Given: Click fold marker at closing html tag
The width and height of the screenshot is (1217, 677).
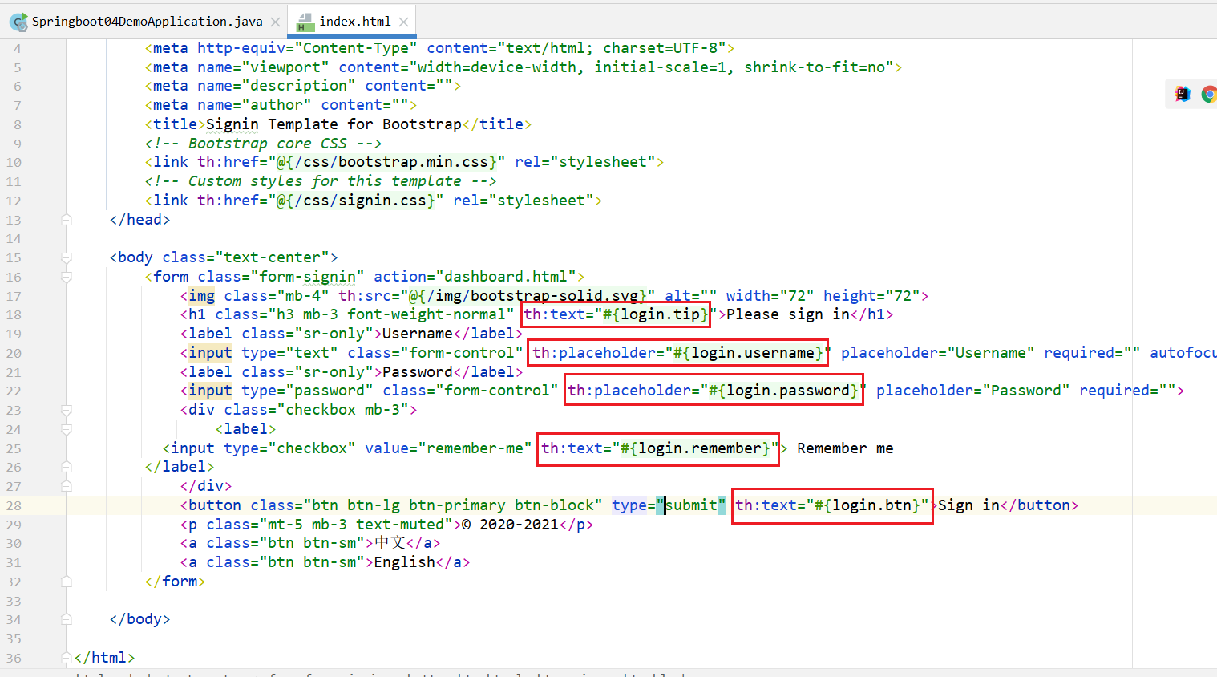Looking at the screenshot, I should click(x=67, y=658).
